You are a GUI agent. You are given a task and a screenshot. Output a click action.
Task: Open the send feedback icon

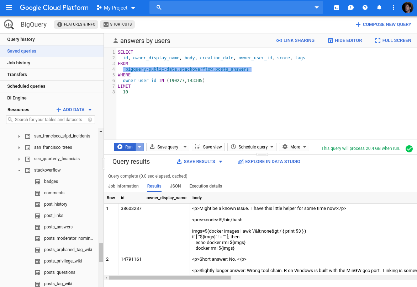click(351, 8)
